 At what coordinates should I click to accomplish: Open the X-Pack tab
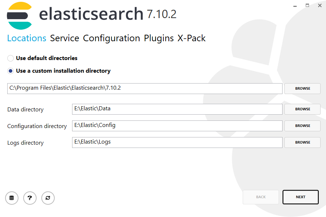click(192, 38)
